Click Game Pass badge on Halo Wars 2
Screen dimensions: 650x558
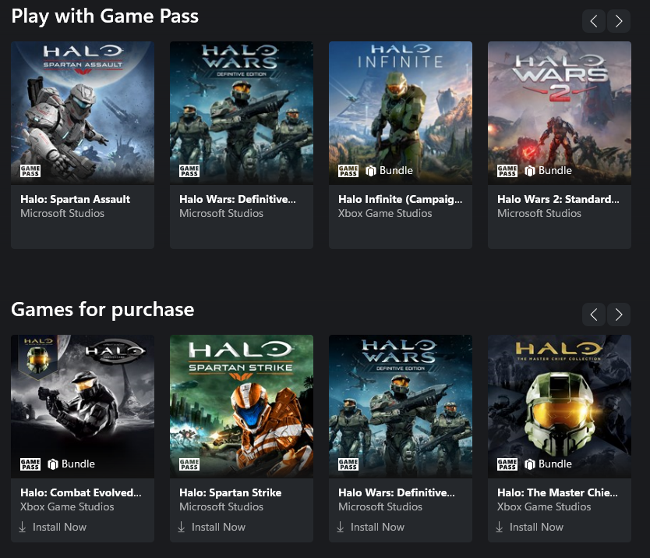pos(507,171)
